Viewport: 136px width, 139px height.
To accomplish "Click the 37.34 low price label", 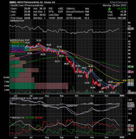I will click(x=80, y=76).
